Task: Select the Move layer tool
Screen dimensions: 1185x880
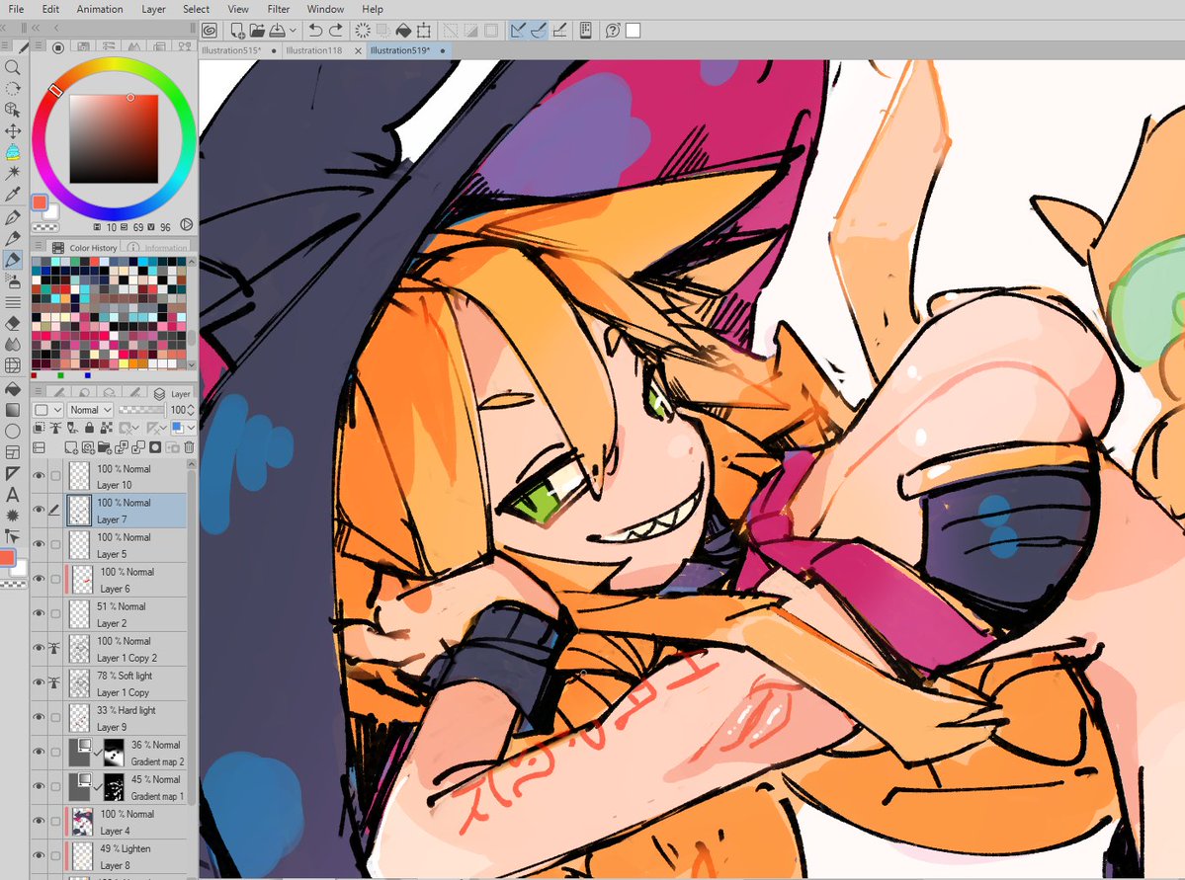Action: tap(12, 130)
